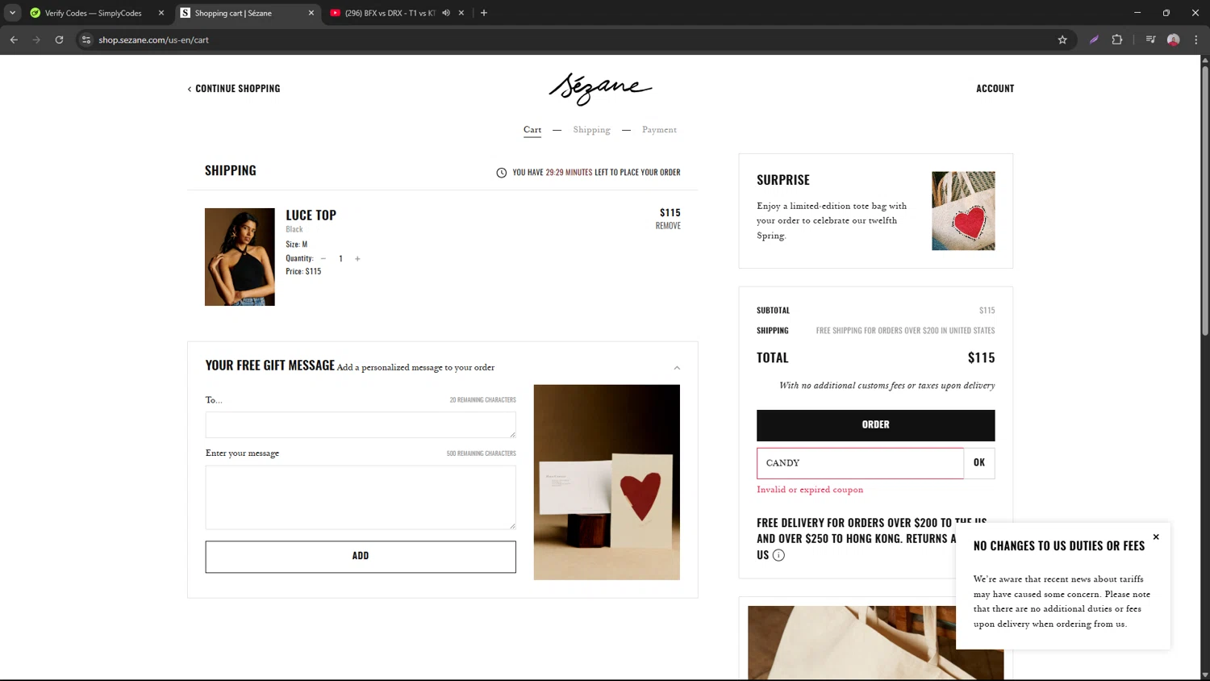Click the address bar URL
The height and width of the screenshot is (681, 1210).
coord(153,40)
